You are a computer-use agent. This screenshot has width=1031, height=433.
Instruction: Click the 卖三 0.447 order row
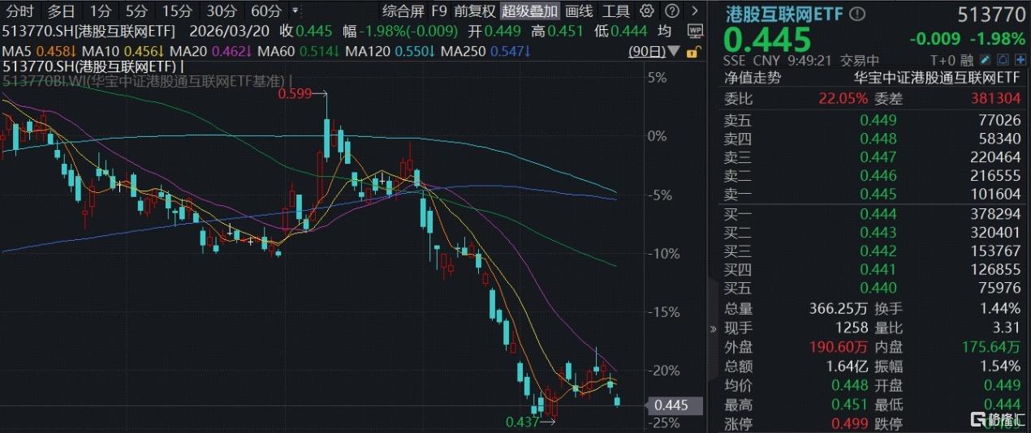click(x=873, y=157)
